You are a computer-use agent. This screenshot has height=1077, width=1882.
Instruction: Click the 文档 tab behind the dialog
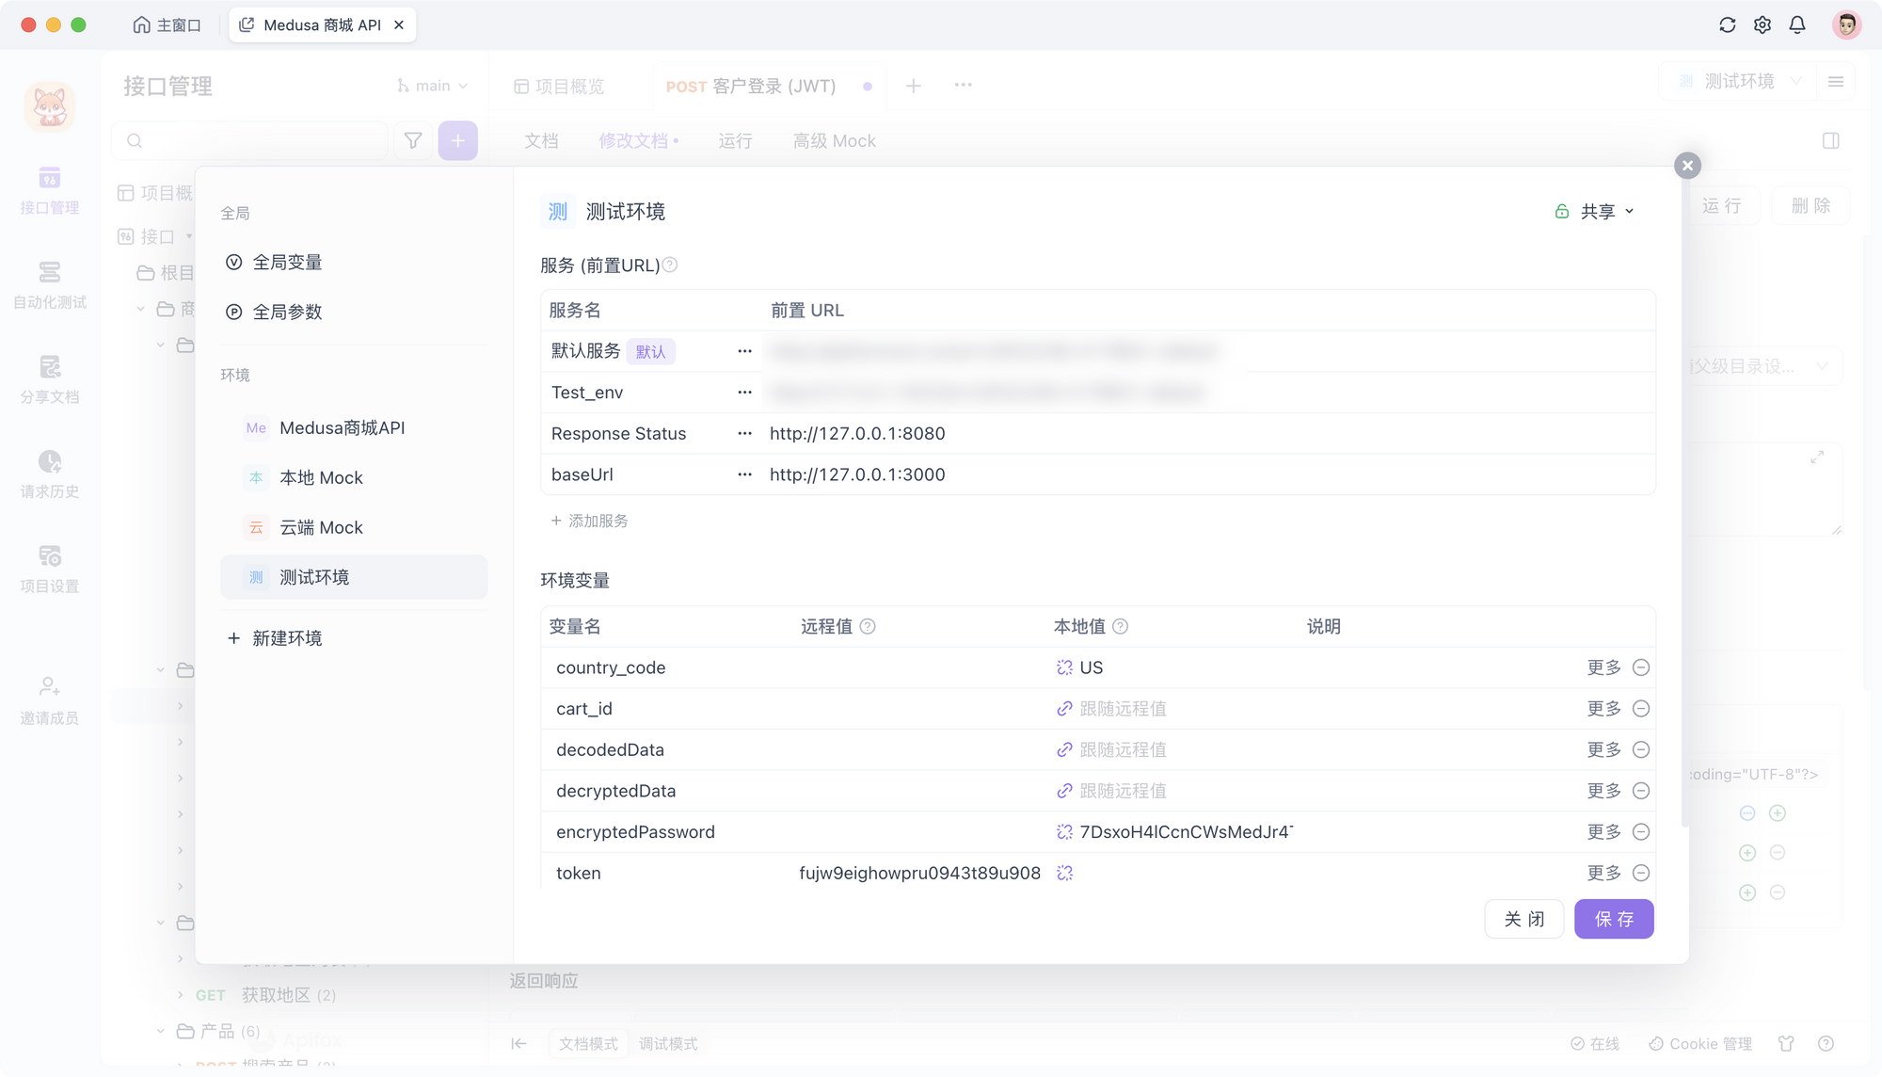coord(541,141)
